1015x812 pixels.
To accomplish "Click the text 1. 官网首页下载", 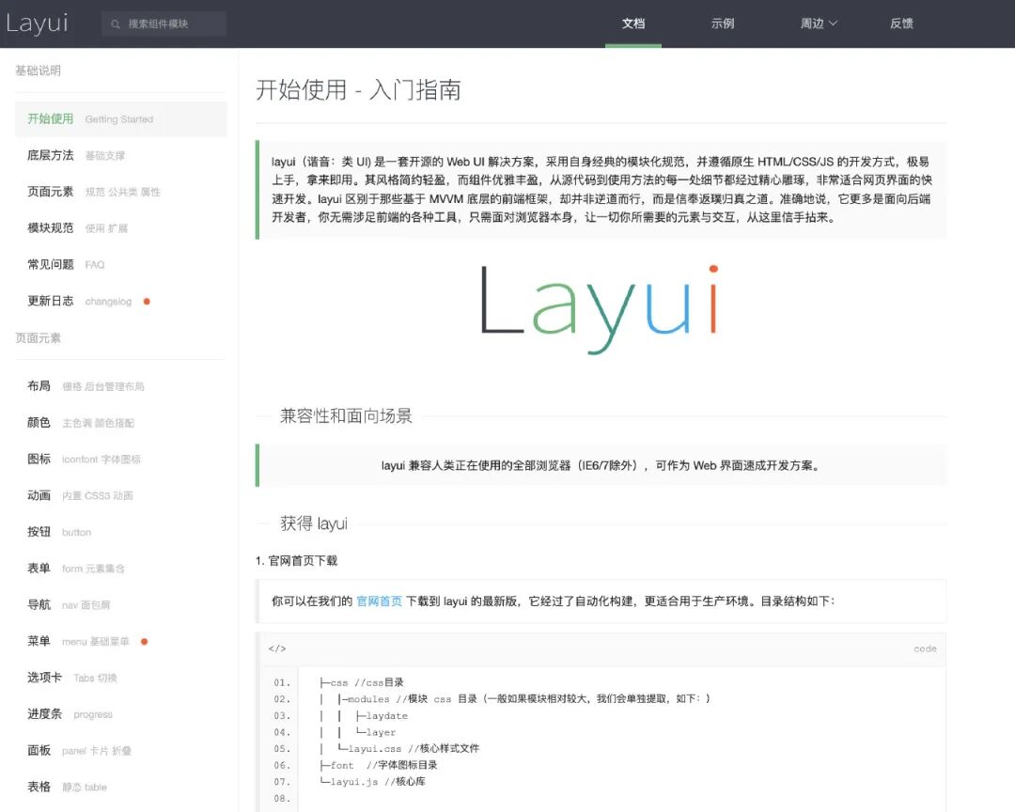I will pyautogui.click(x=296, y=561).
